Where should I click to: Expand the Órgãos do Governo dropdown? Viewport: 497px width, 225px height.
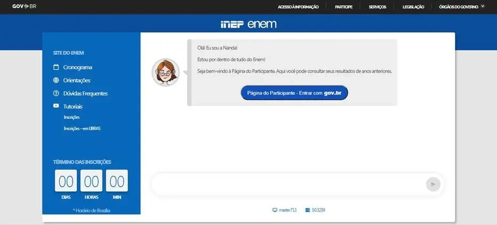[x=462, y=6]
